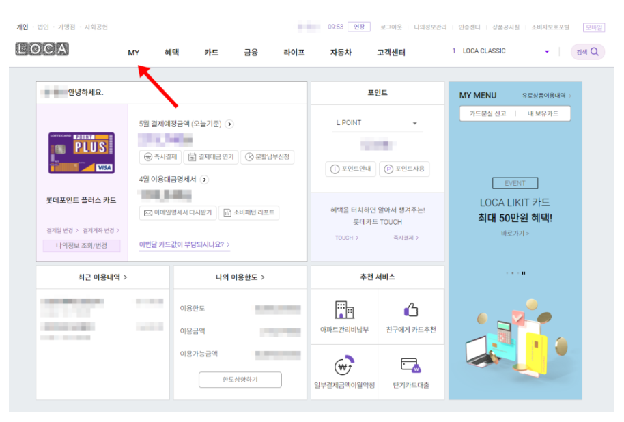Open 나의 이용한도 section
The width and height of the screenshot is (624, 422).
point(240,277)
